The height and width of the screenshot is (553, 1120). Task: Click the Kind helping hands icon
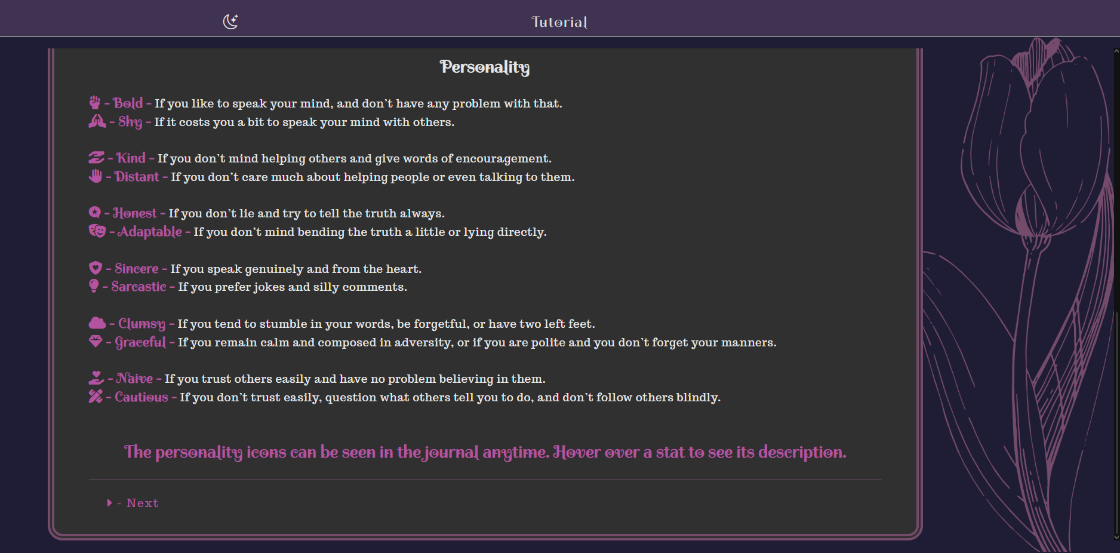[x=96, y=158]
